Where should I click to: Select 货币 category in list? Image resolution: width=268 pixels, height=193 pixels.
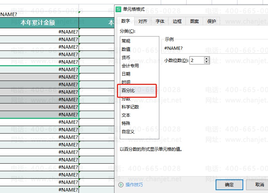pos(126,58)
